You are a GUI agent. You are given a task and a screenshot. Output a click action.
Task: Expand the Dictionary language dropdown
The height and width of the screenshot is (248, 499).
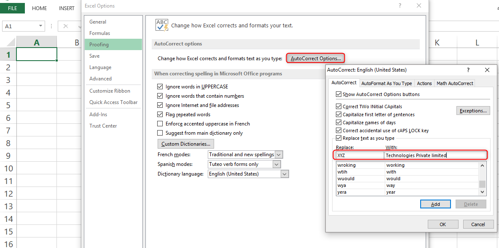(284, 174)
